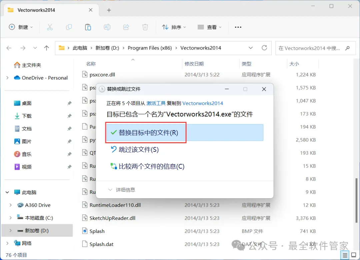Open a new tab with plus button
The image size is (360, 260).
109,10
